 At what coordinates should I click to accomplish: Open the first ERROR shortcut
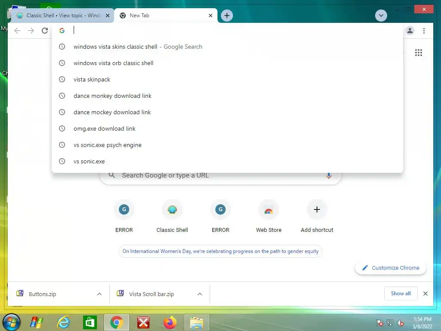pyautogui.click(x=124, y=216)
